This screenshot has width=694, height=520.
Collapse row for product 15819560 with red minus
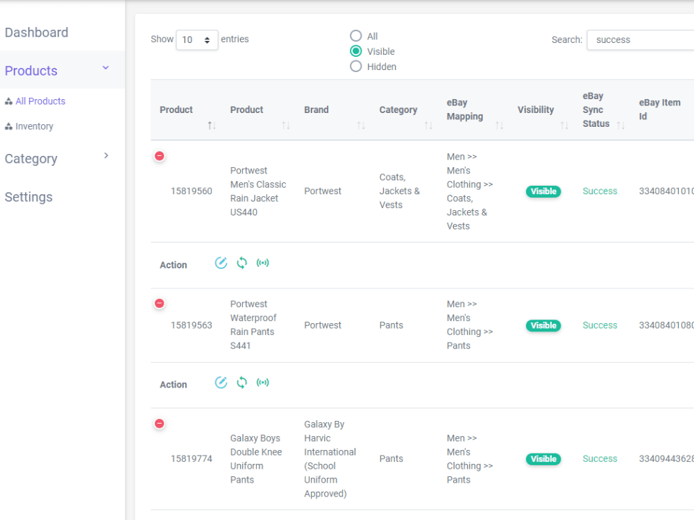(160, 156)
